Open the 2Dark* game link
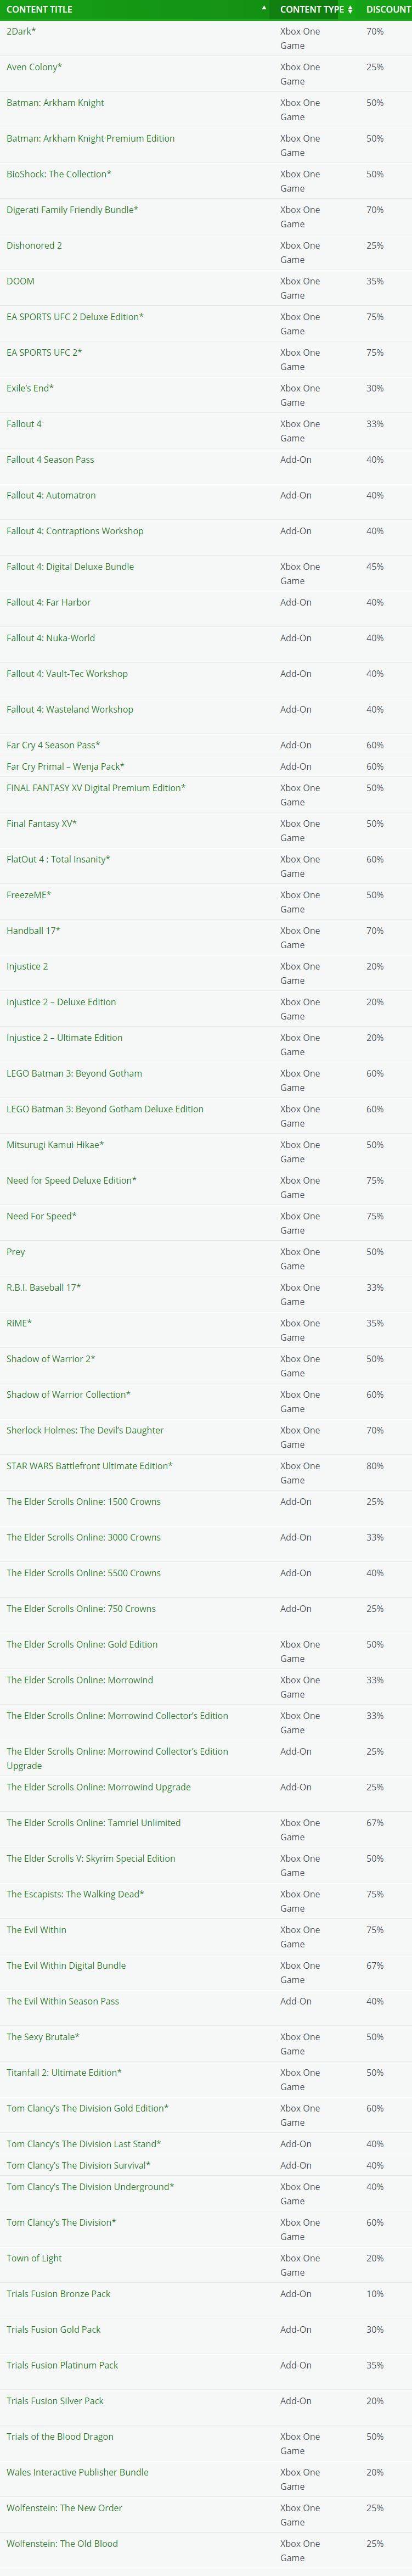 (x=21, y=31)
